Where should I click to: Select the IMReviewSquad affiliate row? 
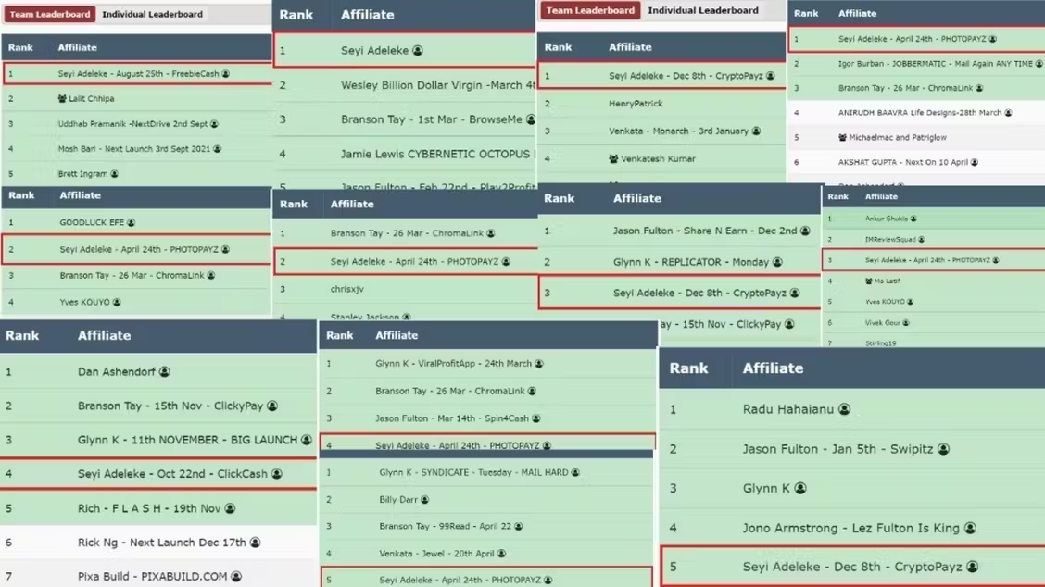click(x=889, y=240)
